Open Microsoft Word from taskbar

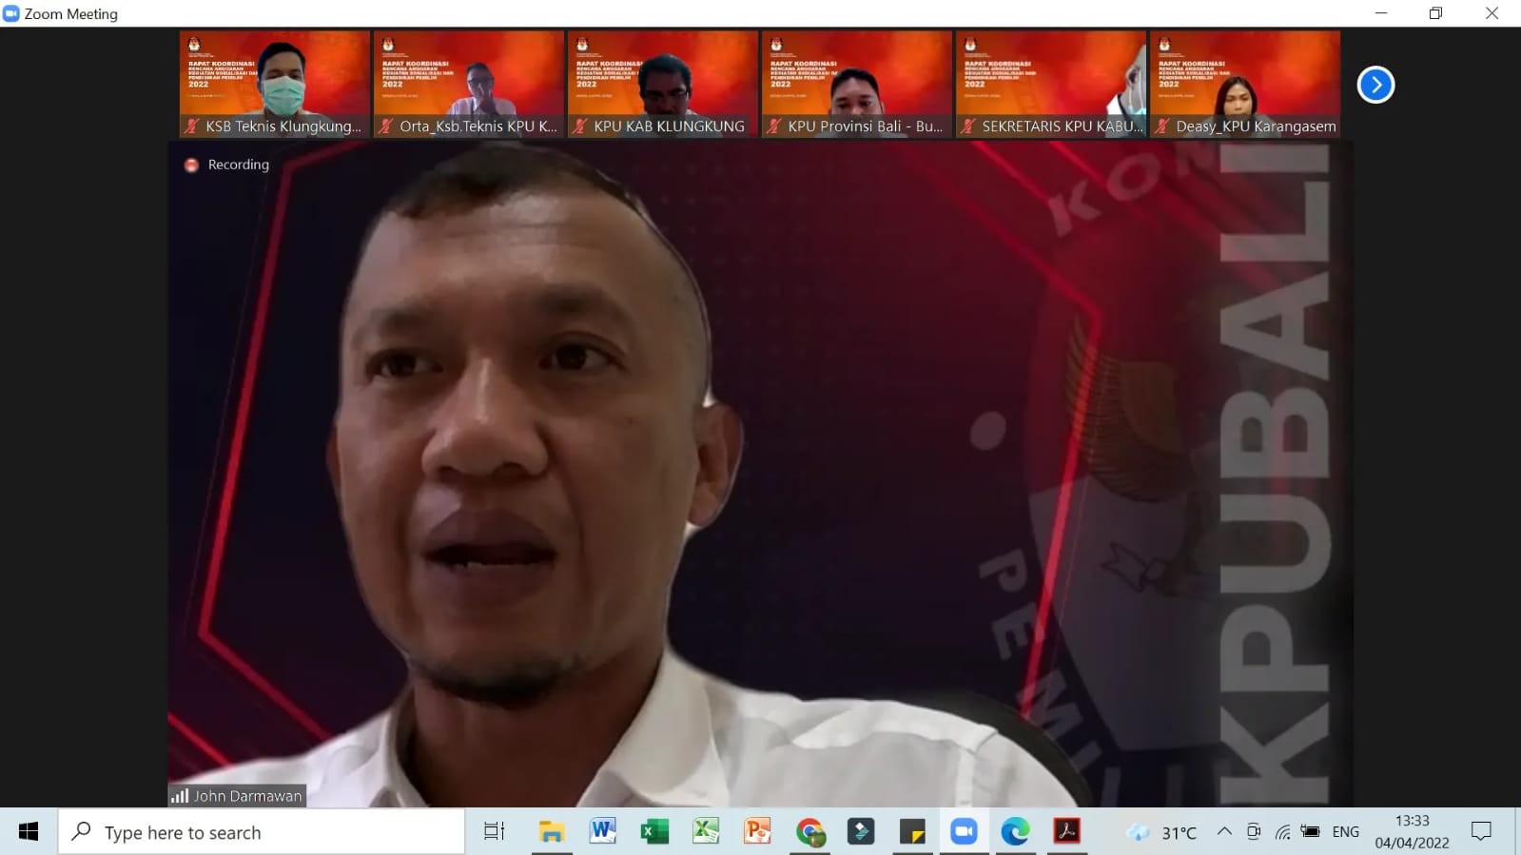click(x=603, y=832)
